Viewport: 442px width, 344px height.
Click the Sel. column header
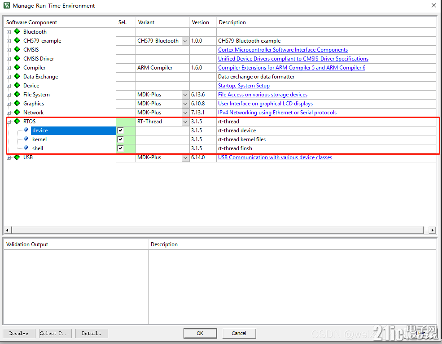click(126, 22)
